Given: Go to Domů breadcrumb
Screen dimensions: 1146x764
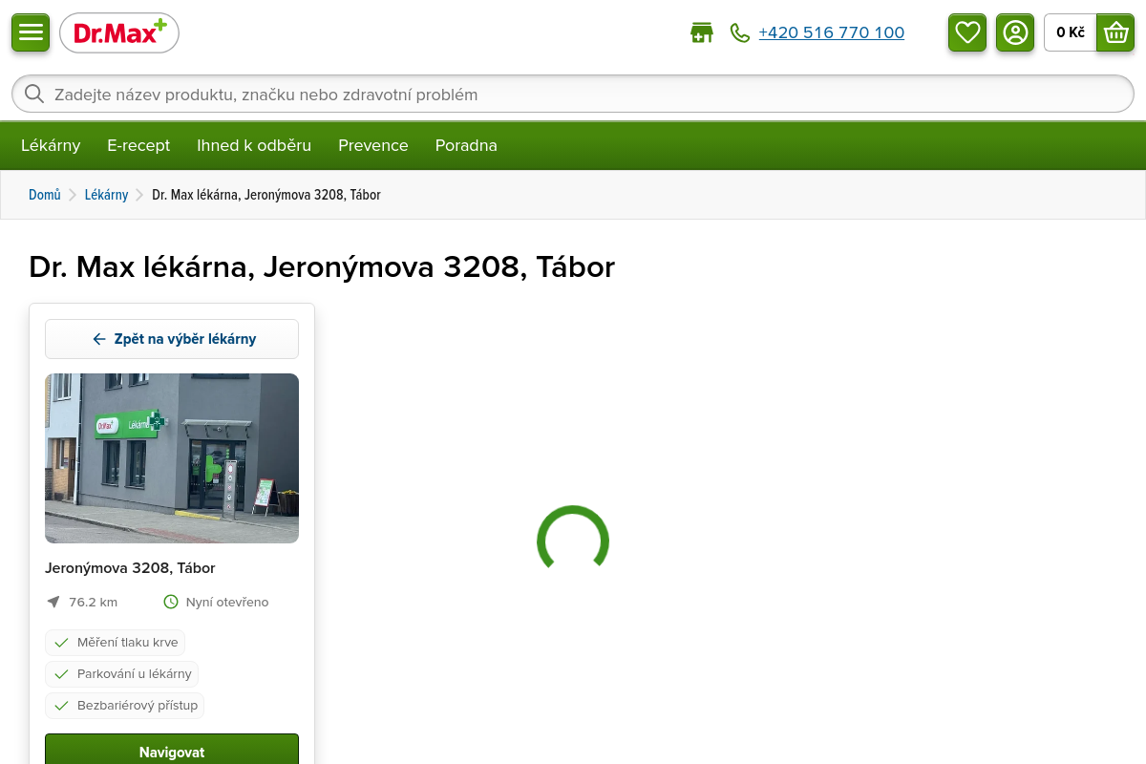Looking at the screenshot, I should 45,195.
